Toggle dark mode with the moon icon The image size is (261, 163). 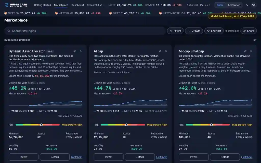coord(247,5)
